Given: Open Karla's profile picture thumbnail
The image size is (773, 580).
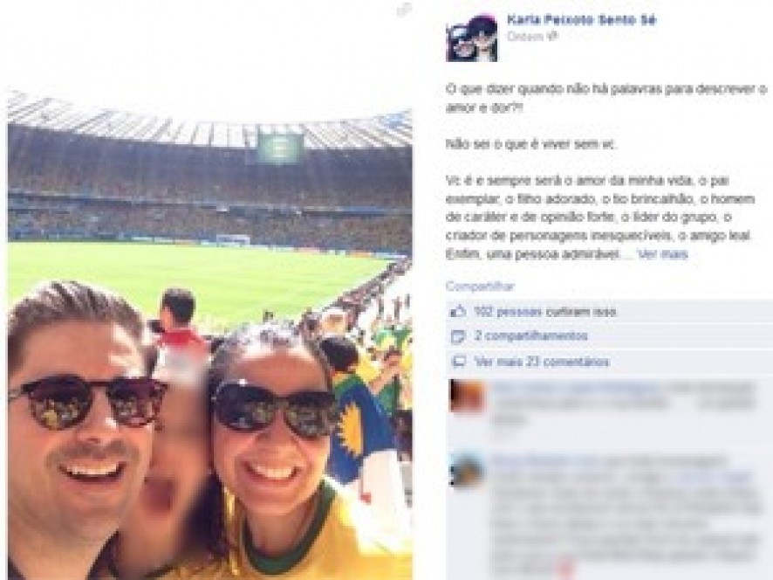Looking at the screenshot, I should tap(472, 38).
